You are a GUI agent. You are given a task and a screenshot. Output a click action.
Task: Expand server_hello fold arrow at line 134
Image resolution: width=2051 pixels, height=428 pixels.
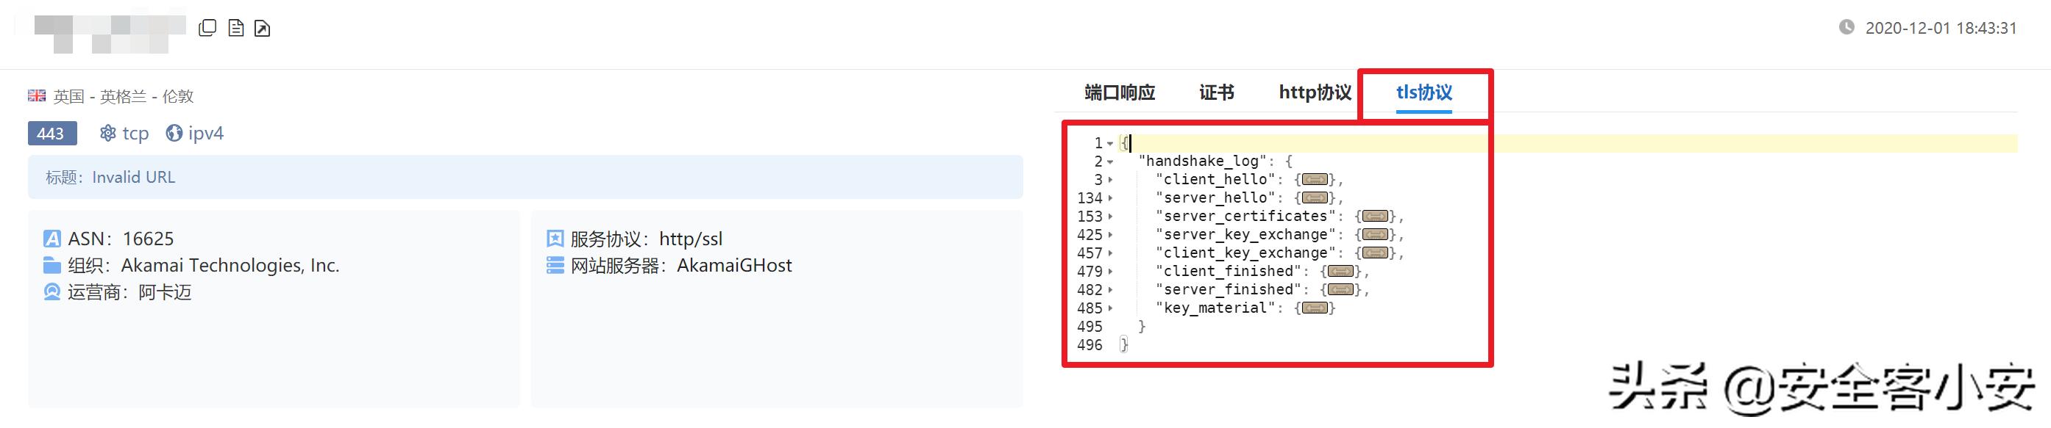tap(1110, 197)
